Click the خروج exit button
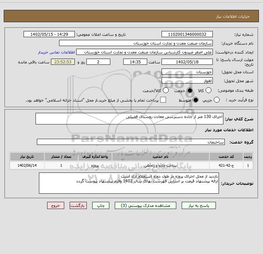The width and height of the screenshot is (263, 254). click(56, 206)
